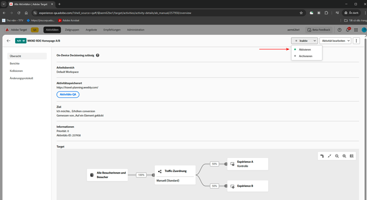
Task: Click the 100% traffic label
Action: (141, 175)
